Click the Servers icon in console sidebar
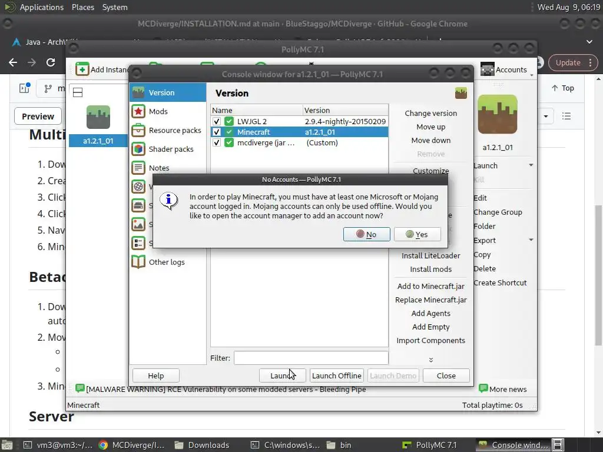 pyautogui.click(x=138, y=205)
